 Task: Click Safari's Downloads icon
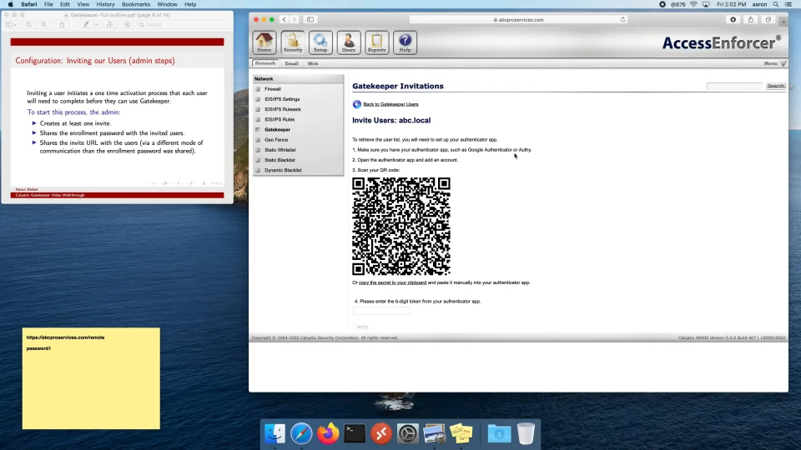pyautogui.click(x=733, y=19)
